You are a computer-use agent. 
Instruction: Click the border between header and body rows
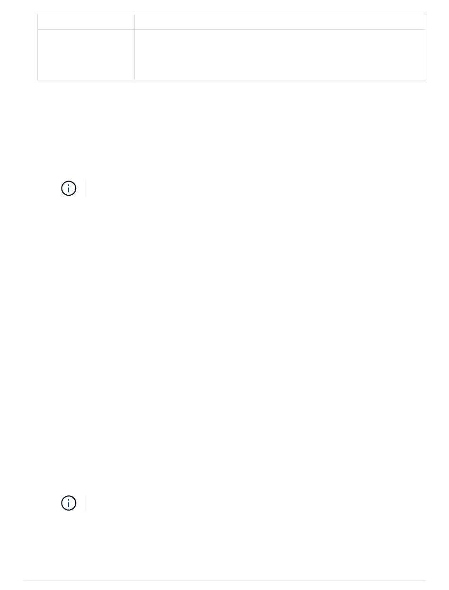232,30
